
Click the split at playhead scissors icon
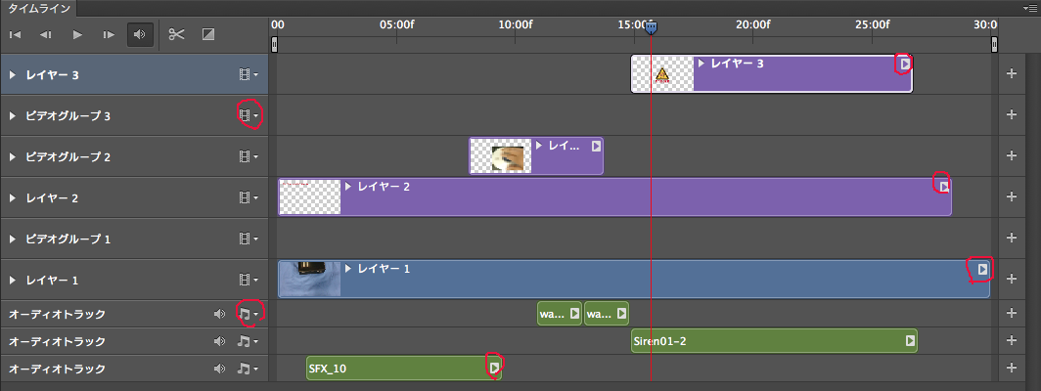coord(176,34)
